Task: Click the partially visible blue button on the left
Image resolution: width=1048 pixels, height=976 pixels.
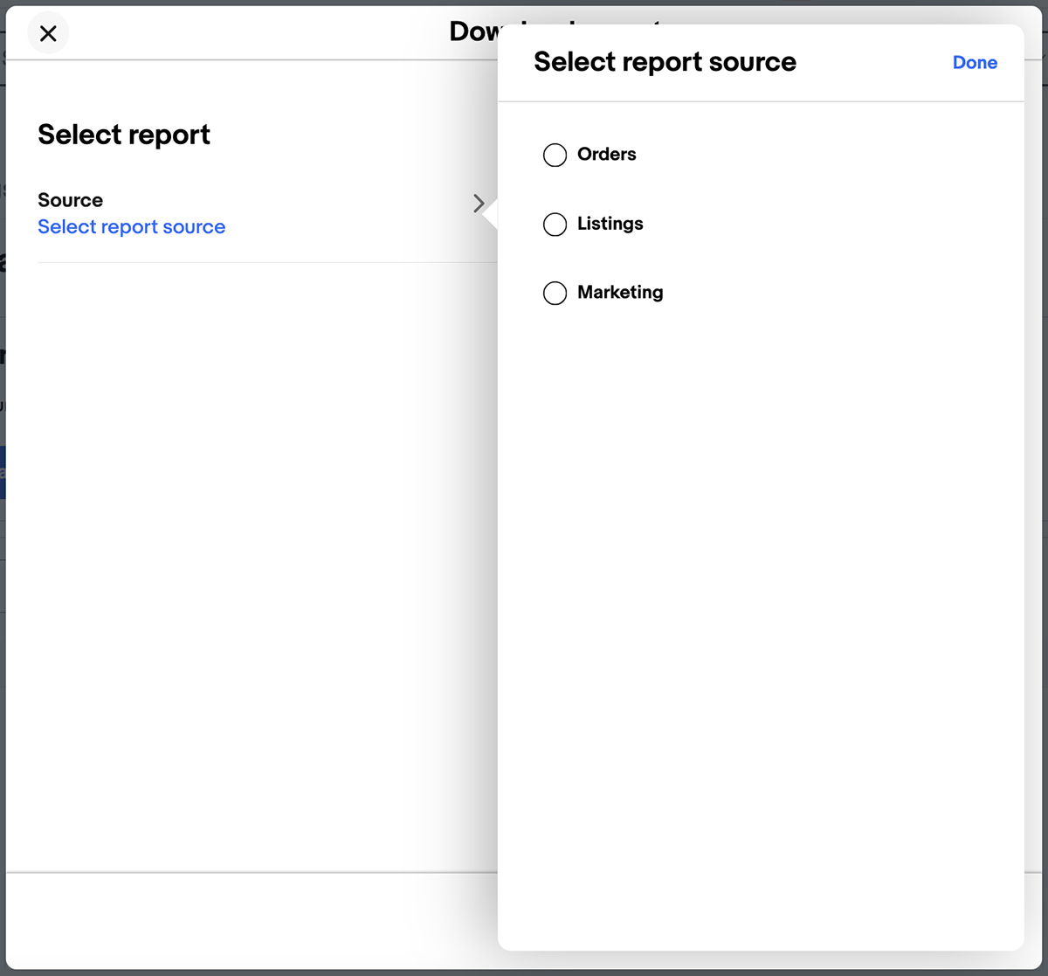Action: (4, 471)
